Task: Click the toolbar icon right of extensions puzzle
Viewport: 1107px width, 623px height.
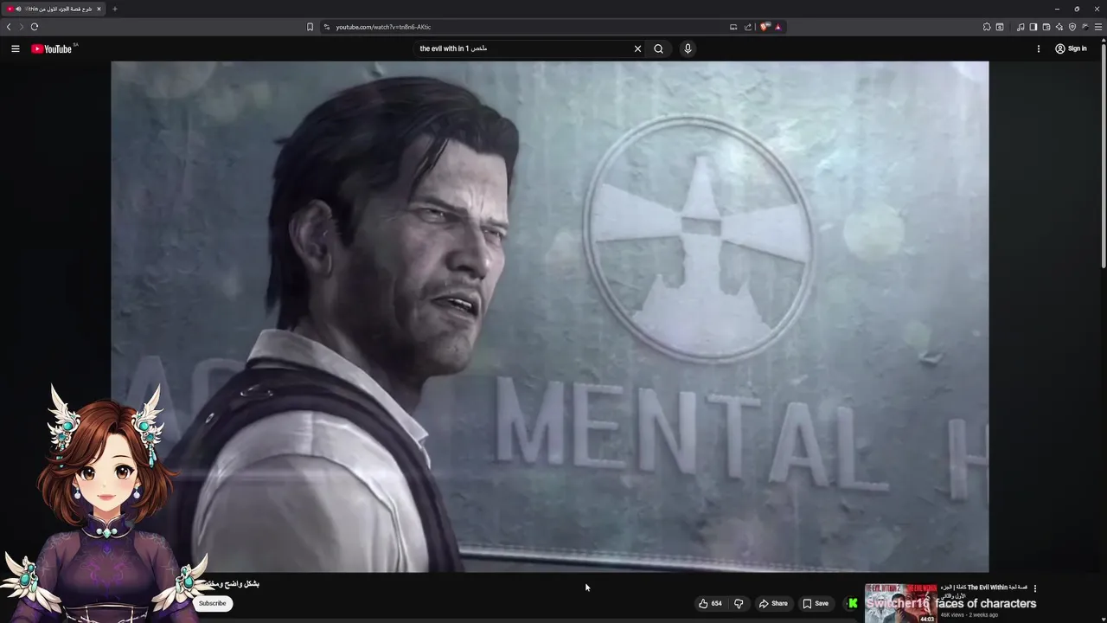Action: (1000, 27)
